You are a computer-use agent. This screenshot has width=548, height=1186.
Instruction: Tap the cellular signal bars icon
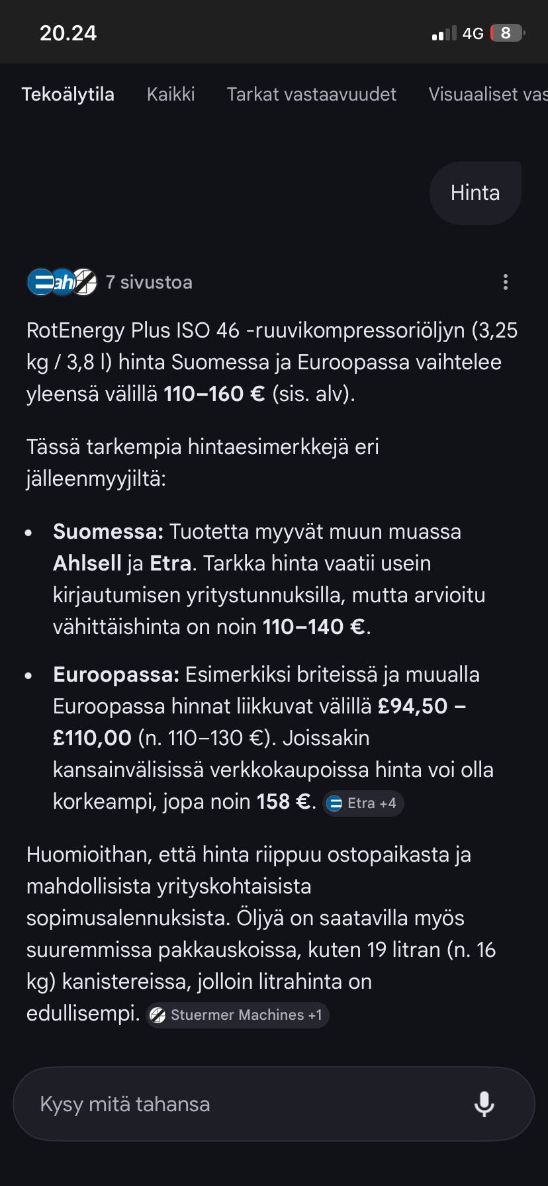point(442,32)
